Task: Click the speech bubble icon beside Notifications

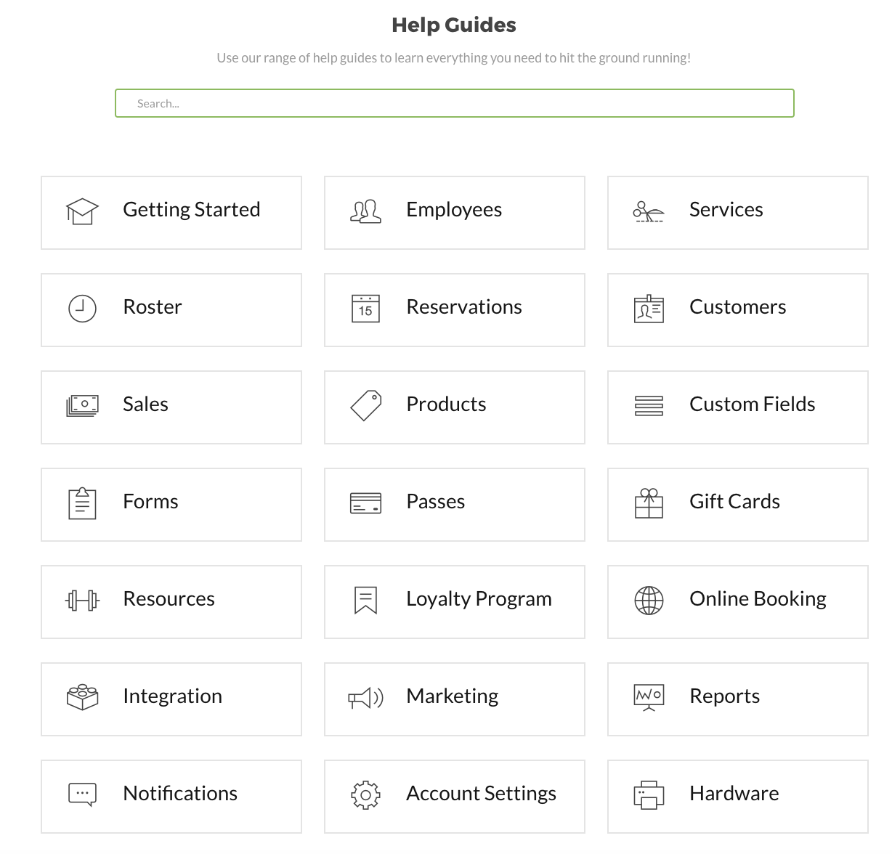Action: [82, 795]
